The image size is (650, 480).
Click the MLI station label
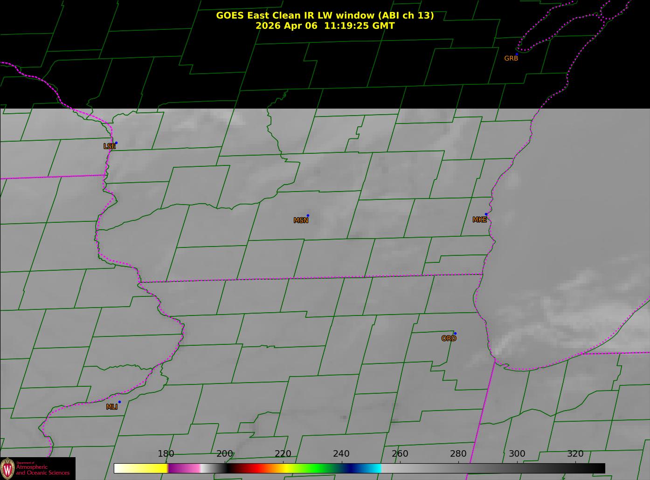(x=112, y=407)
